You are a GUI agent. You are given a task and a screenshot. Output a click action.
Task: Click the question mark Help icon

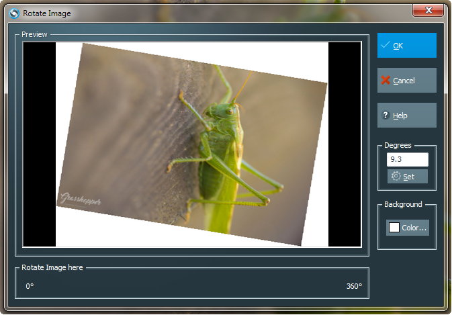(x=386, y=116)
